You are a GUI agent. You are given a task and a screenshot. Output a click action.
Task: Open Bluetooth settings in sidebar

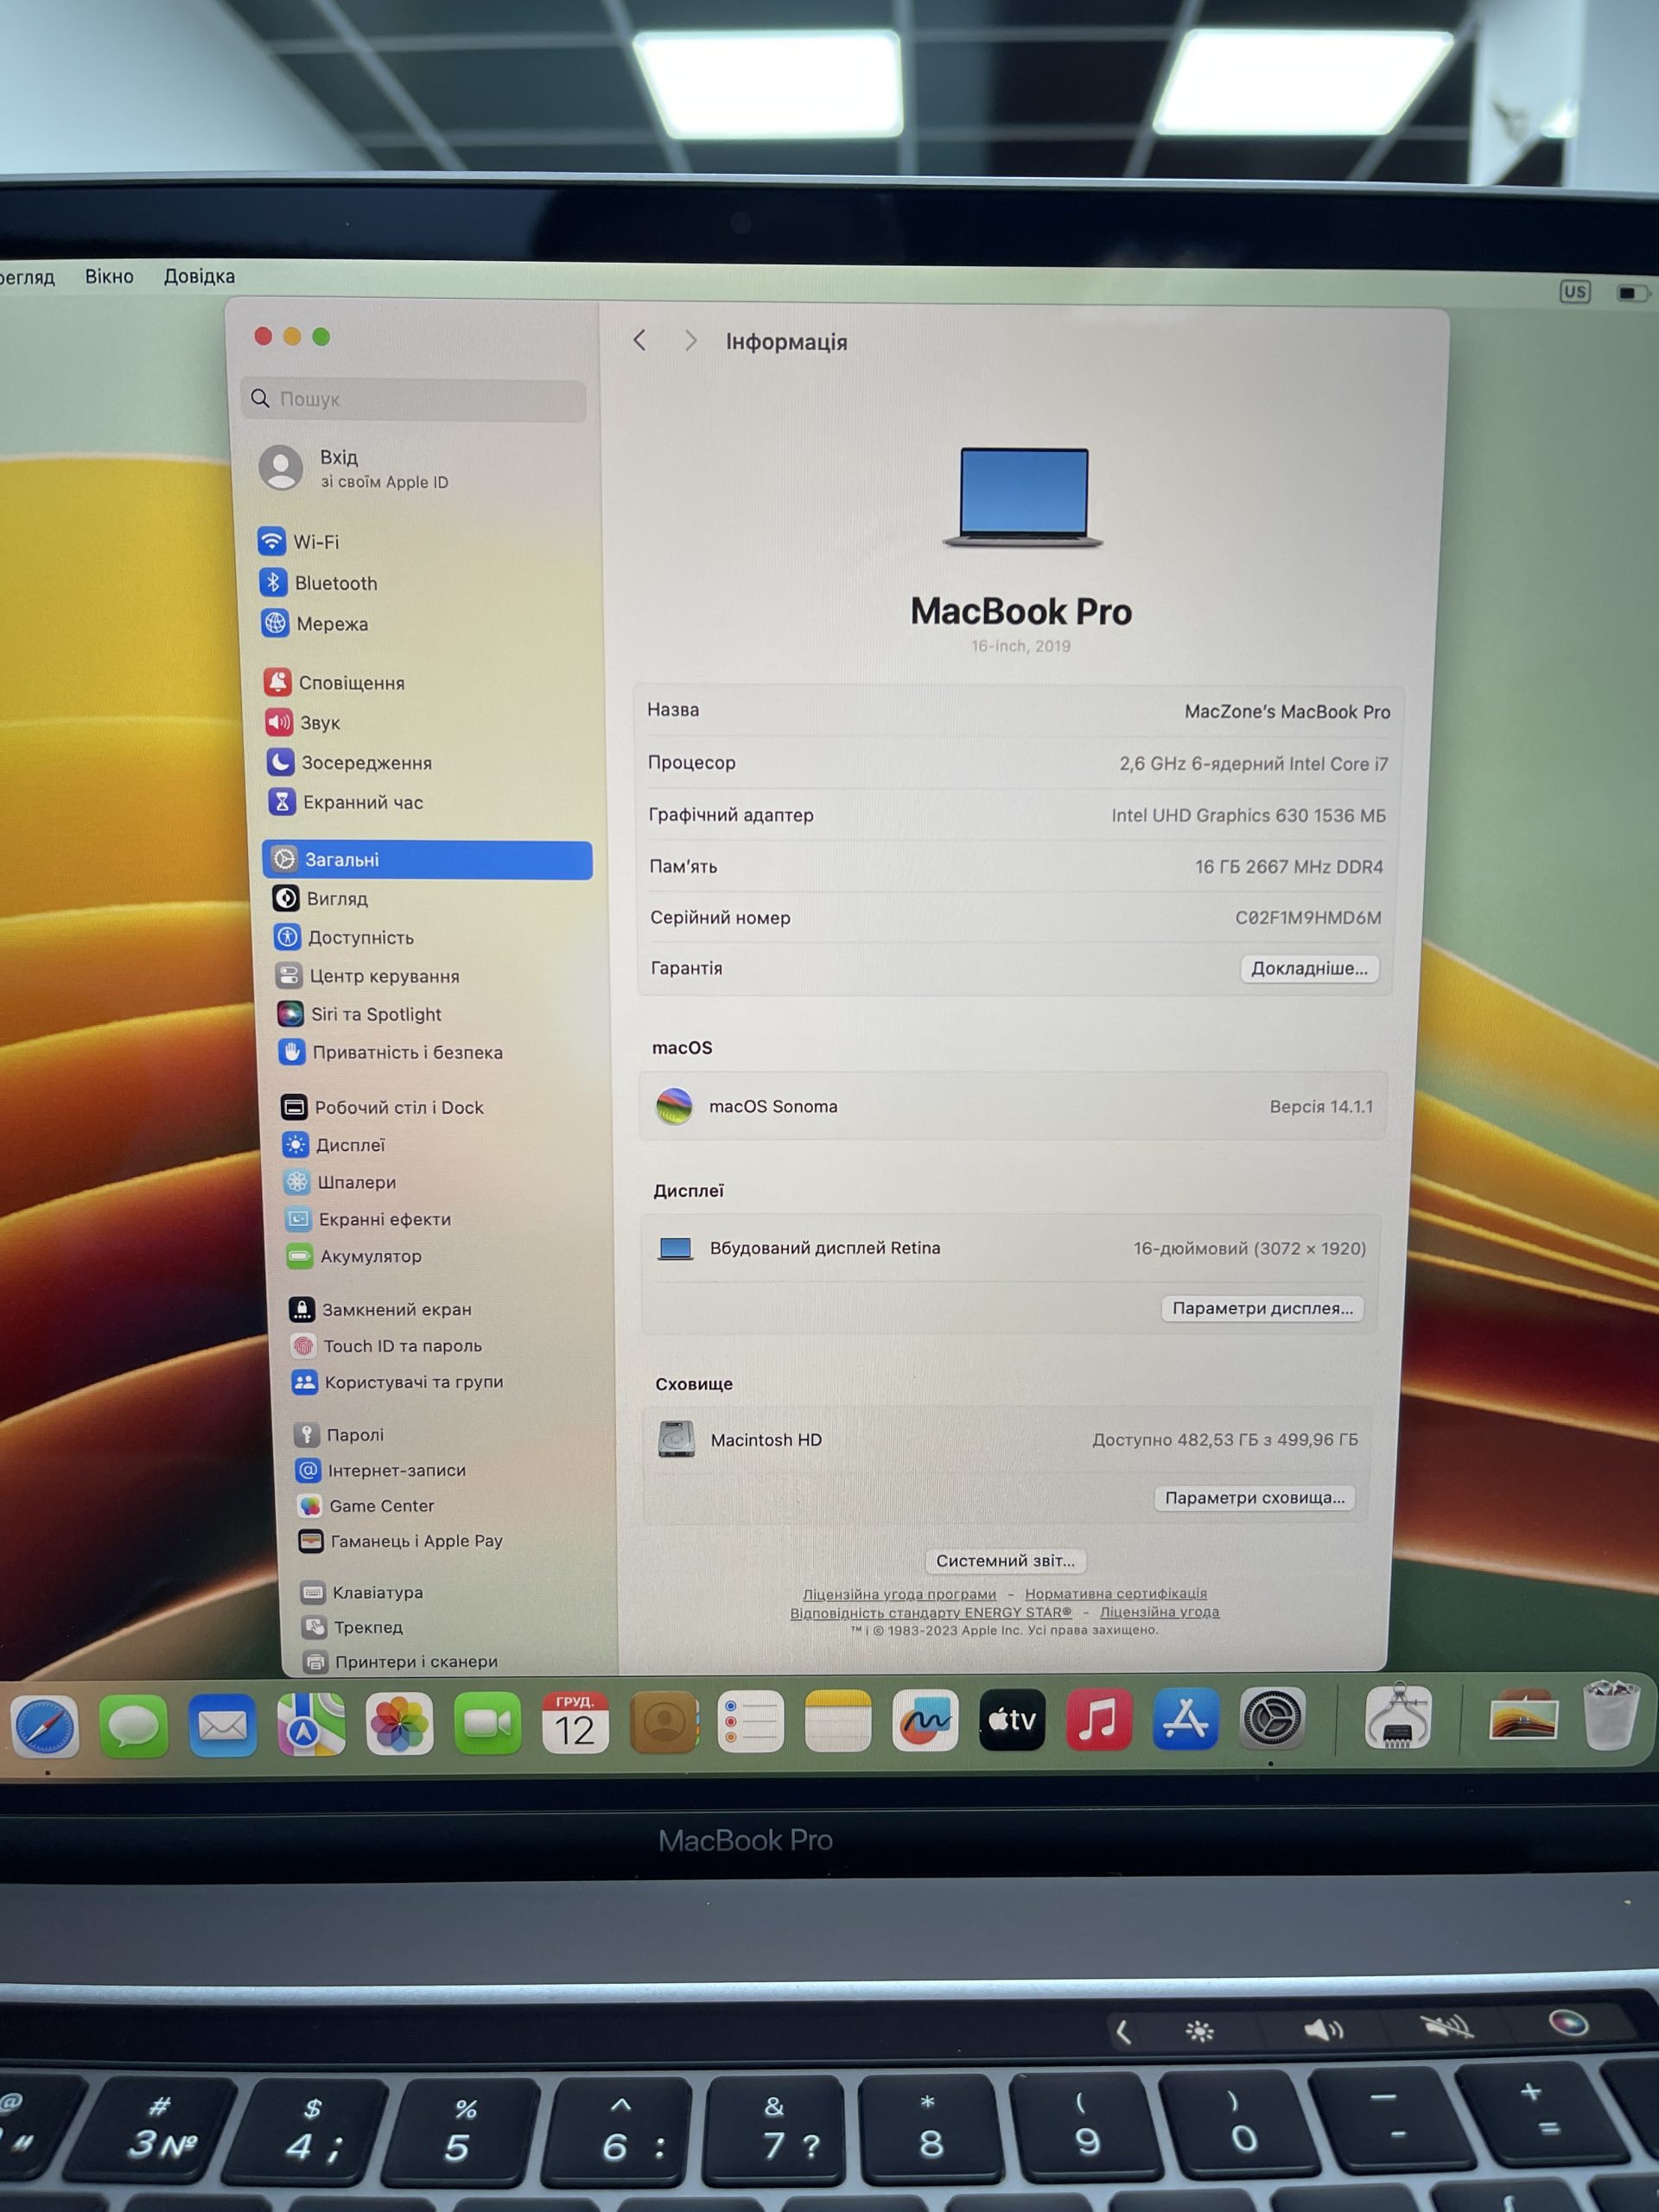coord(319,583)
